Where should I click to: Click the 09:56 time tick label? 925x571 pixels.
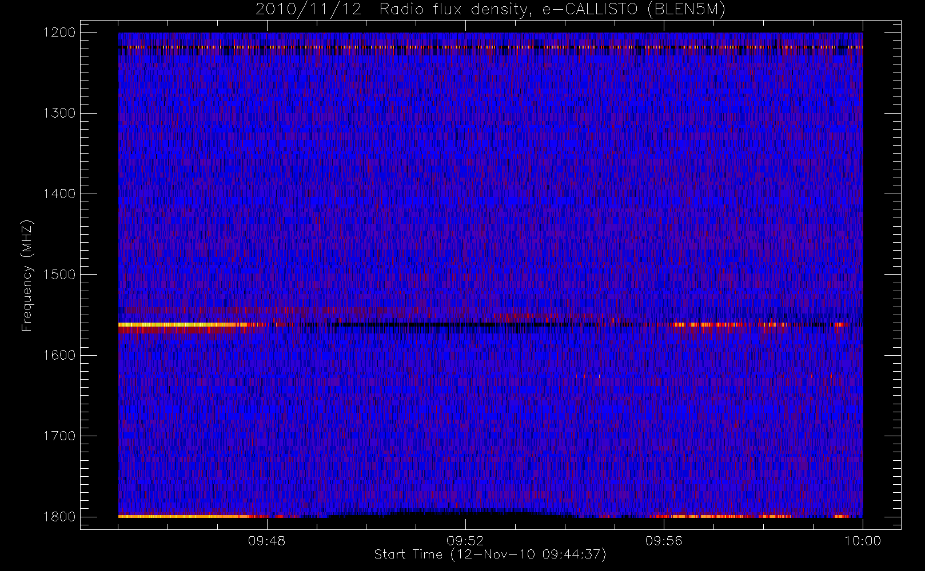(x=664, y=541)
